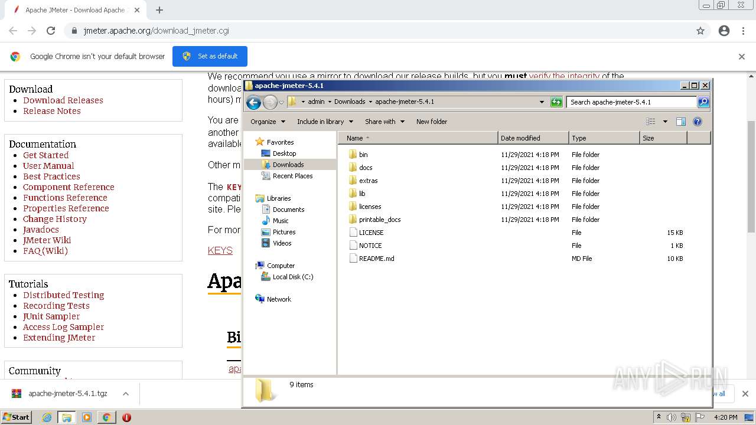Open a new Chrome tab
Screen dimensions: 756x425
159,10
